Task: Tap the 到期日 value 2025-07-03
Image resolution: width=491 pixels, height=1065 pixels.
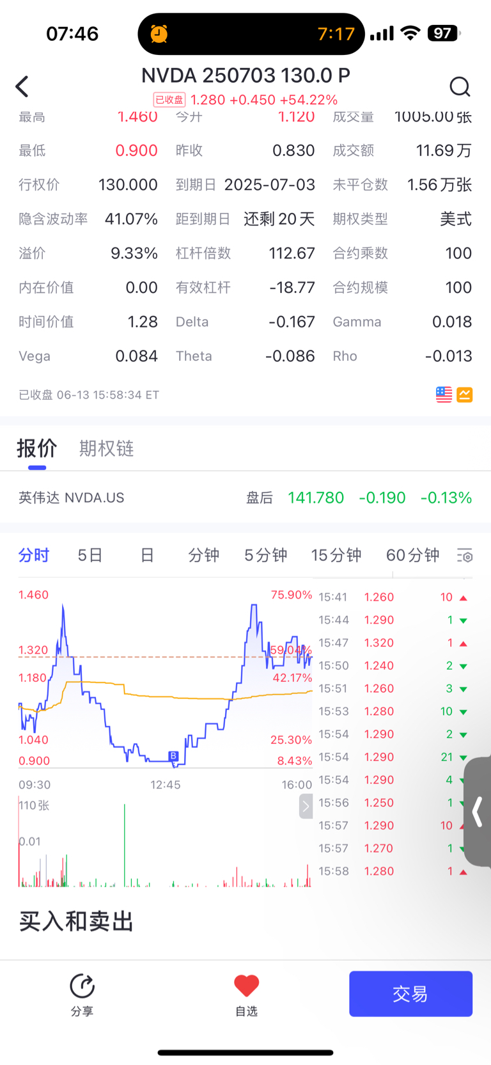Action: pos(270,185)
